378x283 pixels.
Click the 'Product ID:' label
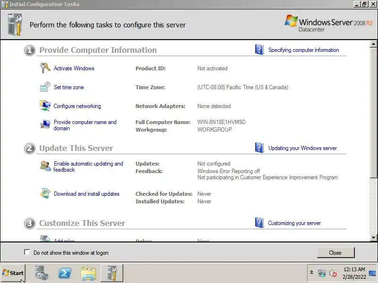[150, 68]
